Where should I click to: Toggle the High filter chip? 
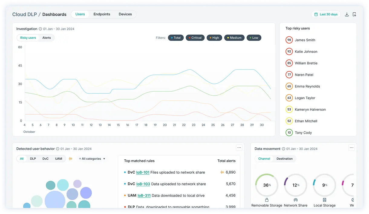[x=214, y=38]
